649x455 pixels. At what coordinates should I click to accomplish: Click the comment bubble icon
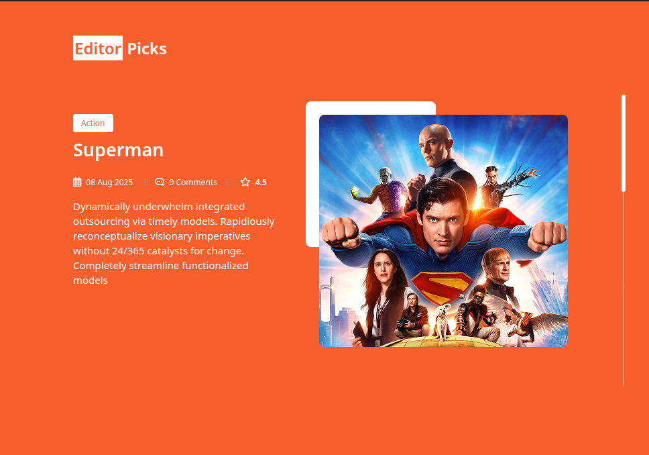[x=160, y=182]
